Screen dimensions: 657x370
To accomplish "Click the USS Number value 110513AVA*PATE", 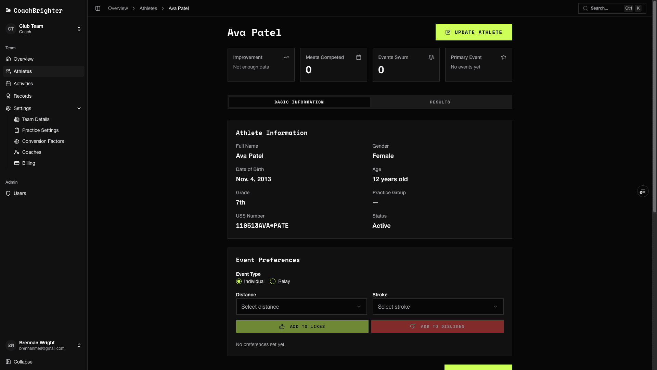I will (262, 226).
